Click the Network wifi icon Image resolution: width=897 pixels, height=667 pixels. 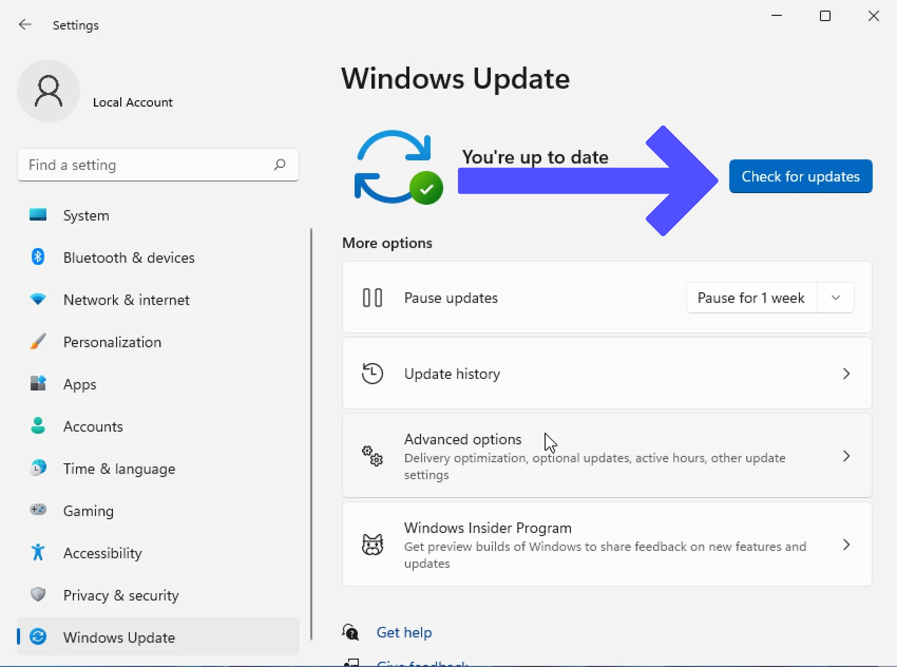click(37, 299)
